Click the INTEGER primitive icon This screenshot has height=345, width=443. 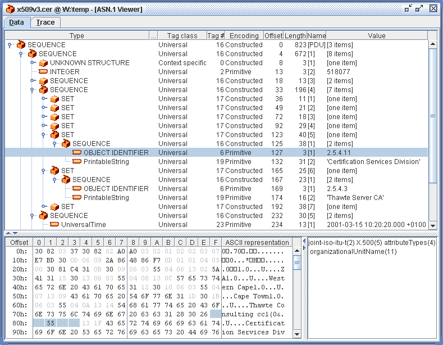[x=43, y=71]
